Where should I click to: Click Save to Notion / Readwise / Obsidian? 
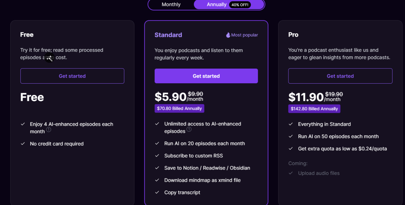pos(207,168)
